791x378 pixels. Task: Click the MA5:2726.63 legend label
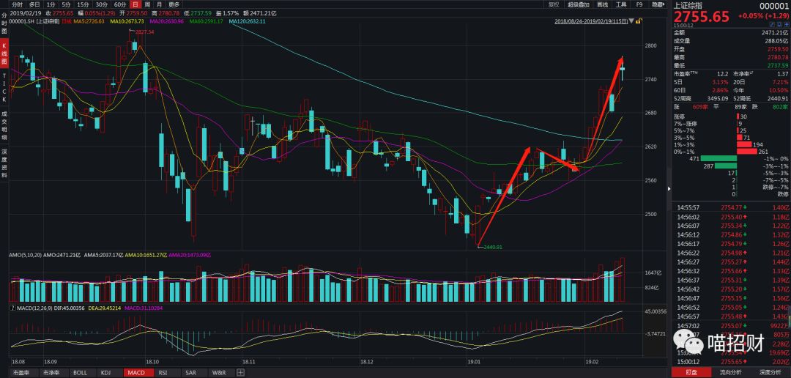pyautogui.click(x=89, y=22)
